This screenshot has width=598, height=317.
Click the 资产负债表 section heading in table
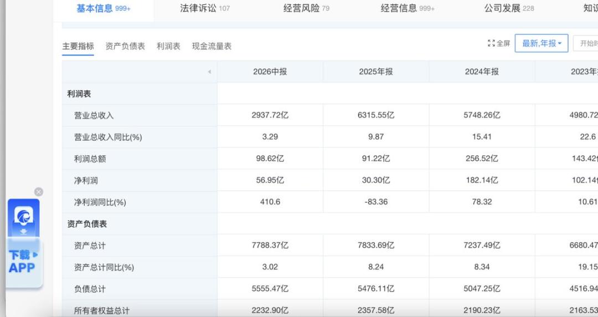coord(87,224)
